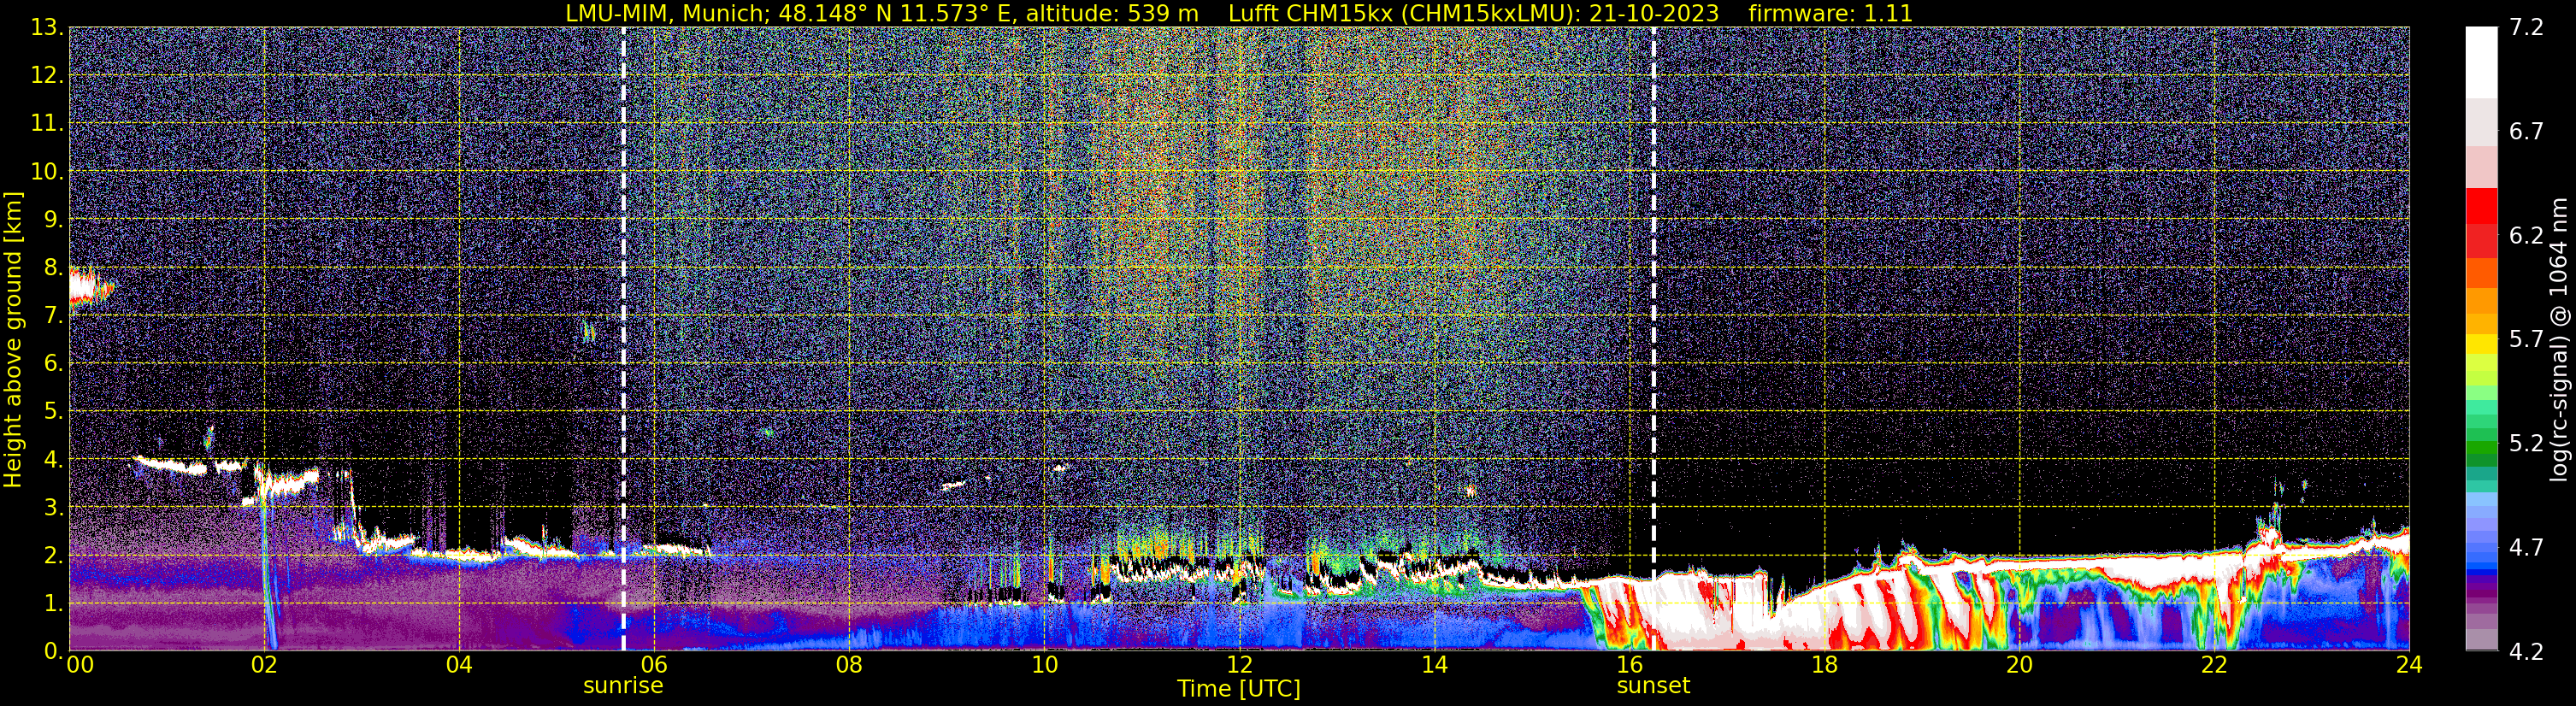Click the white dashed sunset marker line
The image size is (2576, 706).
1653,339
